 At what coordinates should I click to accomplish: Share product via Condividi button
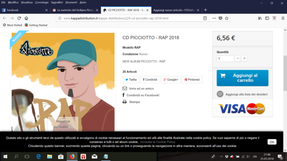tap(150, 80)
